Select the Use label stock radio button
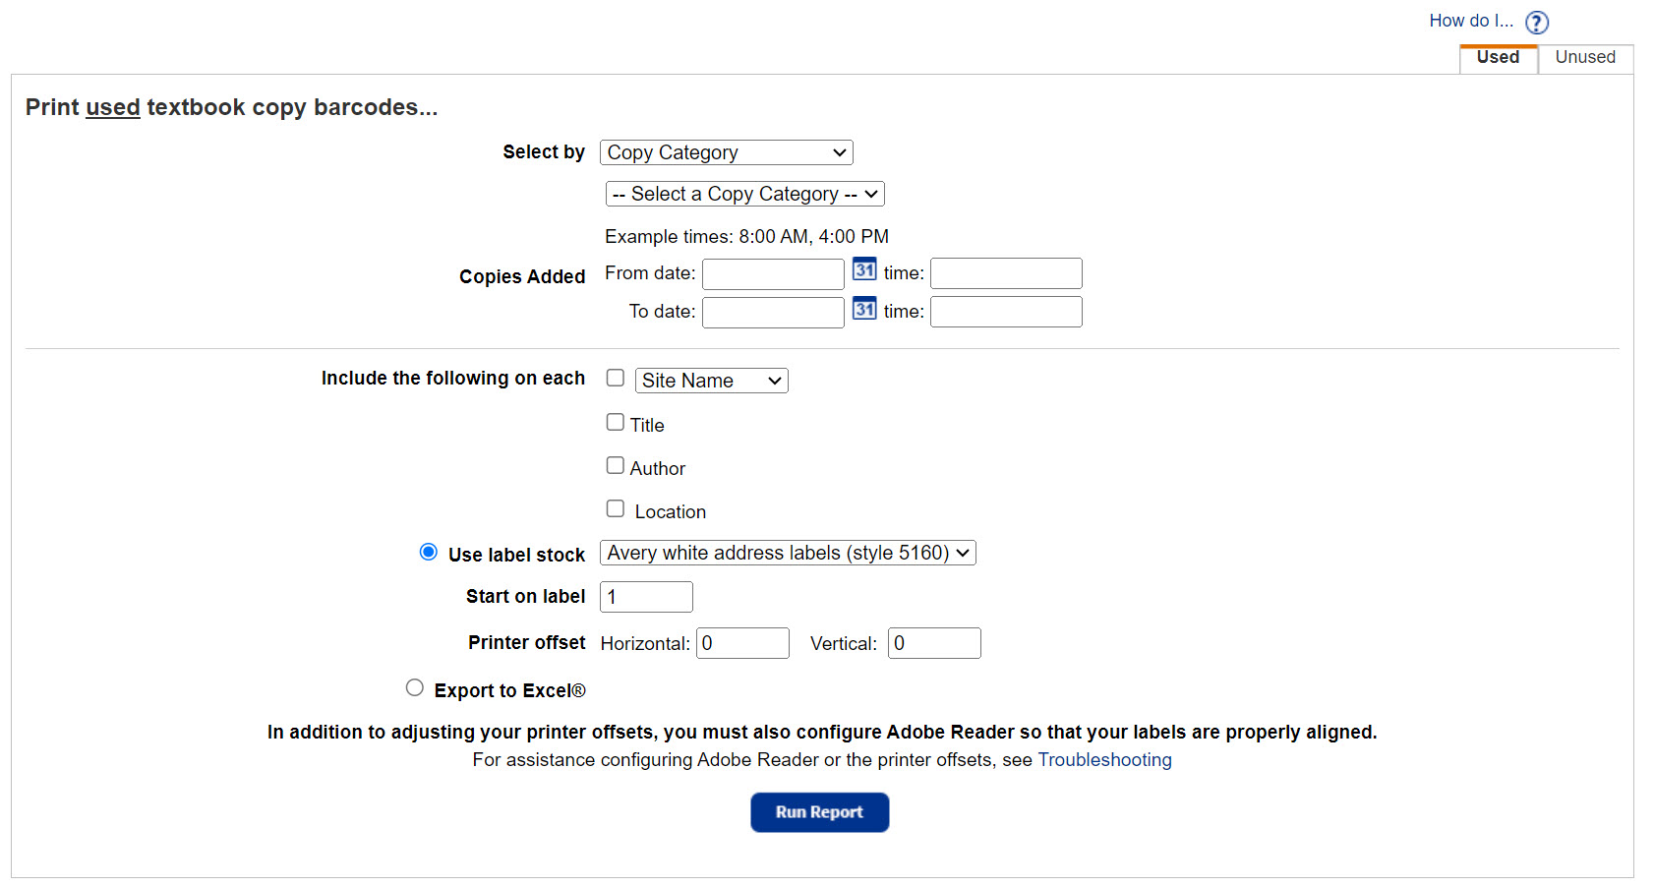The width and height of the screenshot is (1654, 887). [x=429, y=552]
